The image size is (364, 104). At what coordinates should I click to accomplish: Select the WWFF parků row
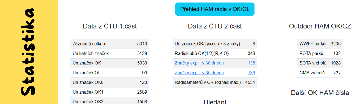point(320,44)
